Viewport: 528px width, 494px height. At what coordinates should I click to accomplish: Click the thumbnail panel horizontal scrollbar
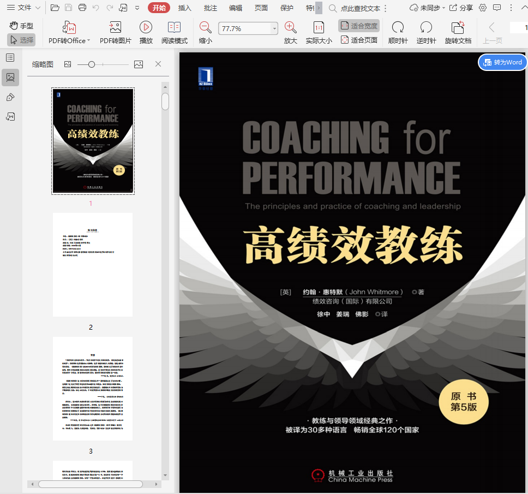tap(91, 484)
